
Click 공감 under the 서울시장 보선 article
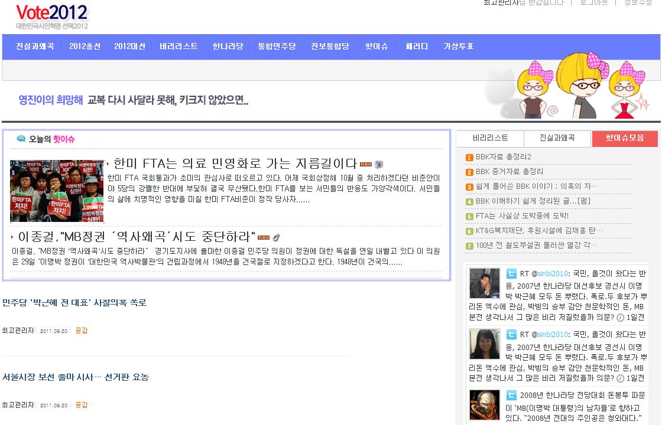pyautogui.click(x=81, y=405)
